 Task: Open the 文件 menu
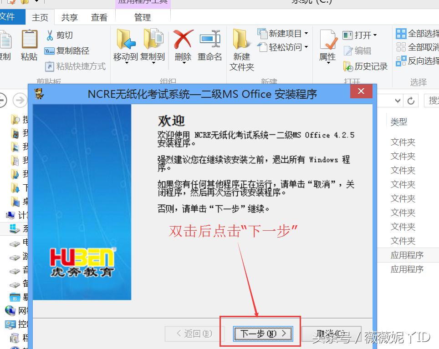pyautogui.click(x=11, y=17)
